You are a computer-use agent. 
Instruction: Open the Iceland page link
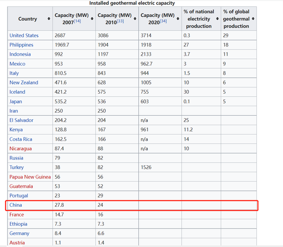[x=17, y=92]
